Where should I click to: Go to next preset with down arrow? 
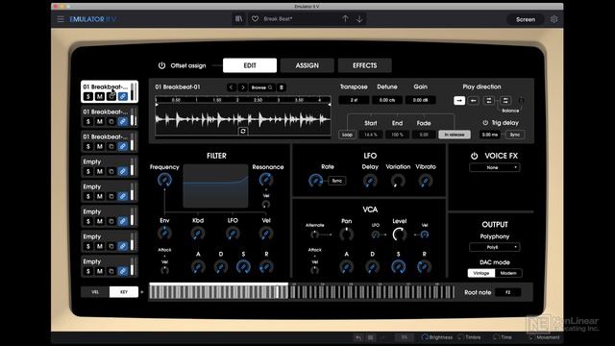point(359,19)
